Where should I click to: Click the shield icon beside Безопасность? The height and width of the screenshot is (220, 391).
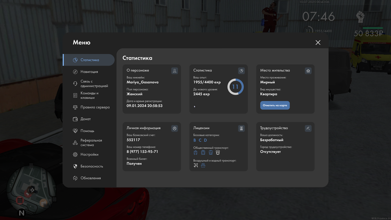coord(75,166)
